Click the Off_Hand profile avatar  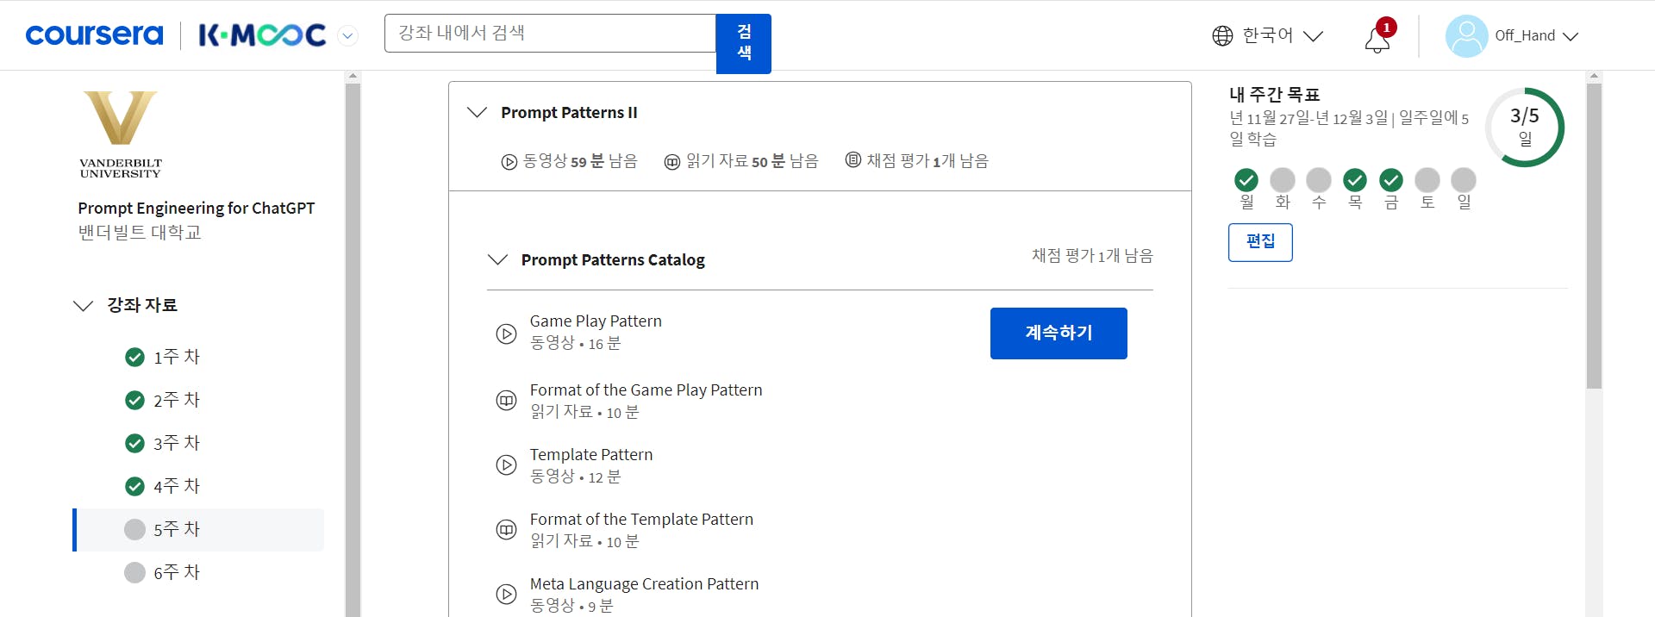(1465, 36)
